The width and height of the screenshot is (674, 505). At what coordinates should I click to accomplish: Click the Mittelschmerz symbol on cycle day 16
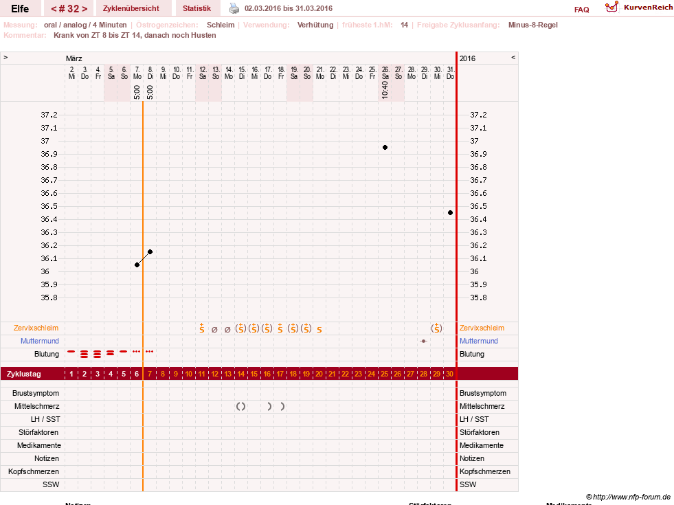tap(269, 406)
